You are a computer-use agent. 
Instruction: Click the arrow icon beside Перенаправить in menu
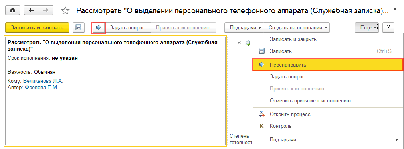pyautogui.click(x=262, y=65)
